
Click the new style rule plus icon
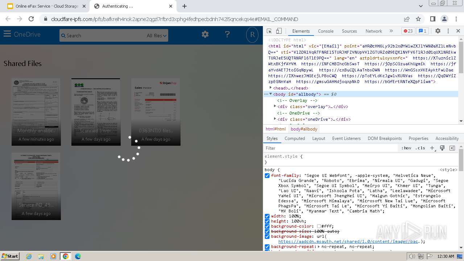(432, 148)
